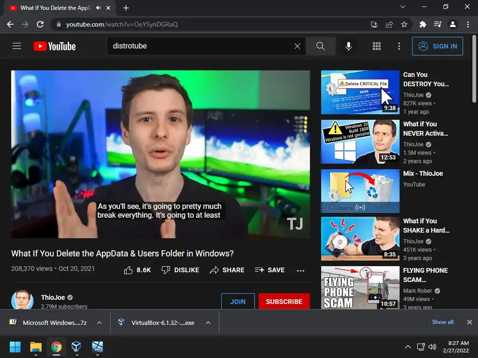Go back in browser
478x358 pixels.
[x=10, y=24]
